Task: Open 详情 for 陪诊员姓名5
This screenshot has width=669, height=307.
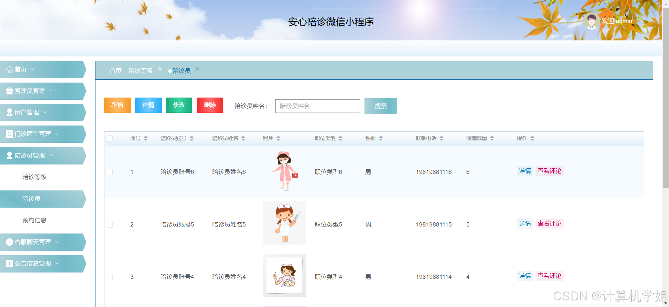Action: point(525,224)
